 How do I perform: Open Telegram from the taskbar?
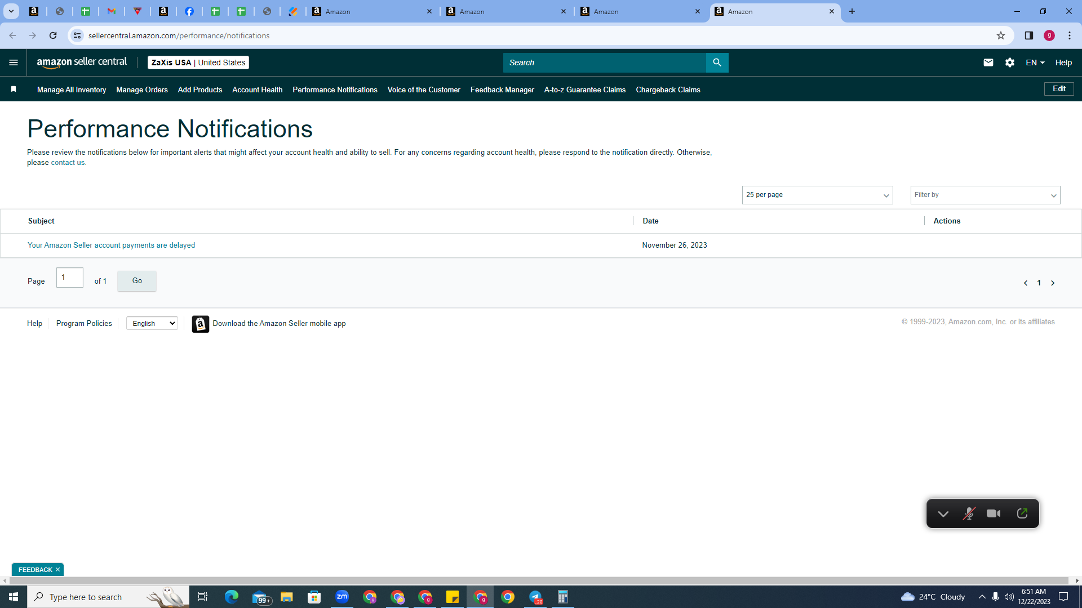point(535,597)
